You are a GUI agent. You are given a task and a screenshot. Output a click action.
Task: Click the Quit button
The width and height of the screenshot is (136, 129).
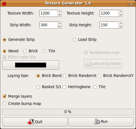[x=35, y=122]
